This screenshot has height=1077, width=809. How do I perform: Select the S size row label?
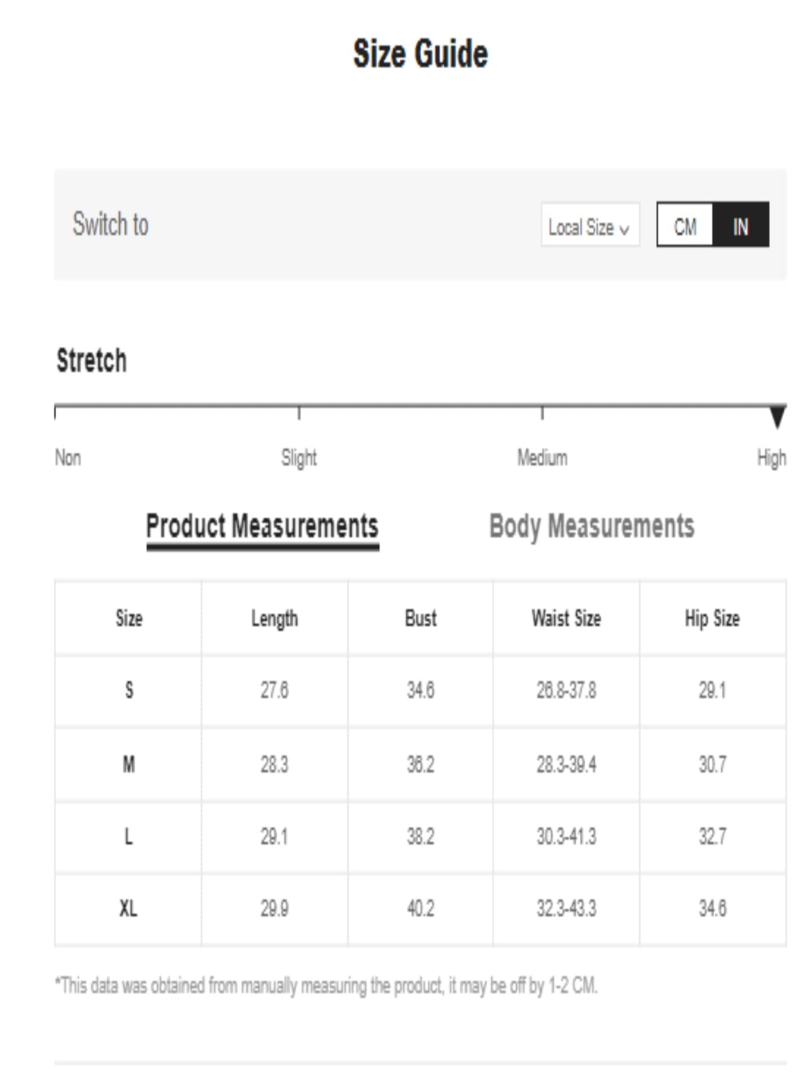129,690
